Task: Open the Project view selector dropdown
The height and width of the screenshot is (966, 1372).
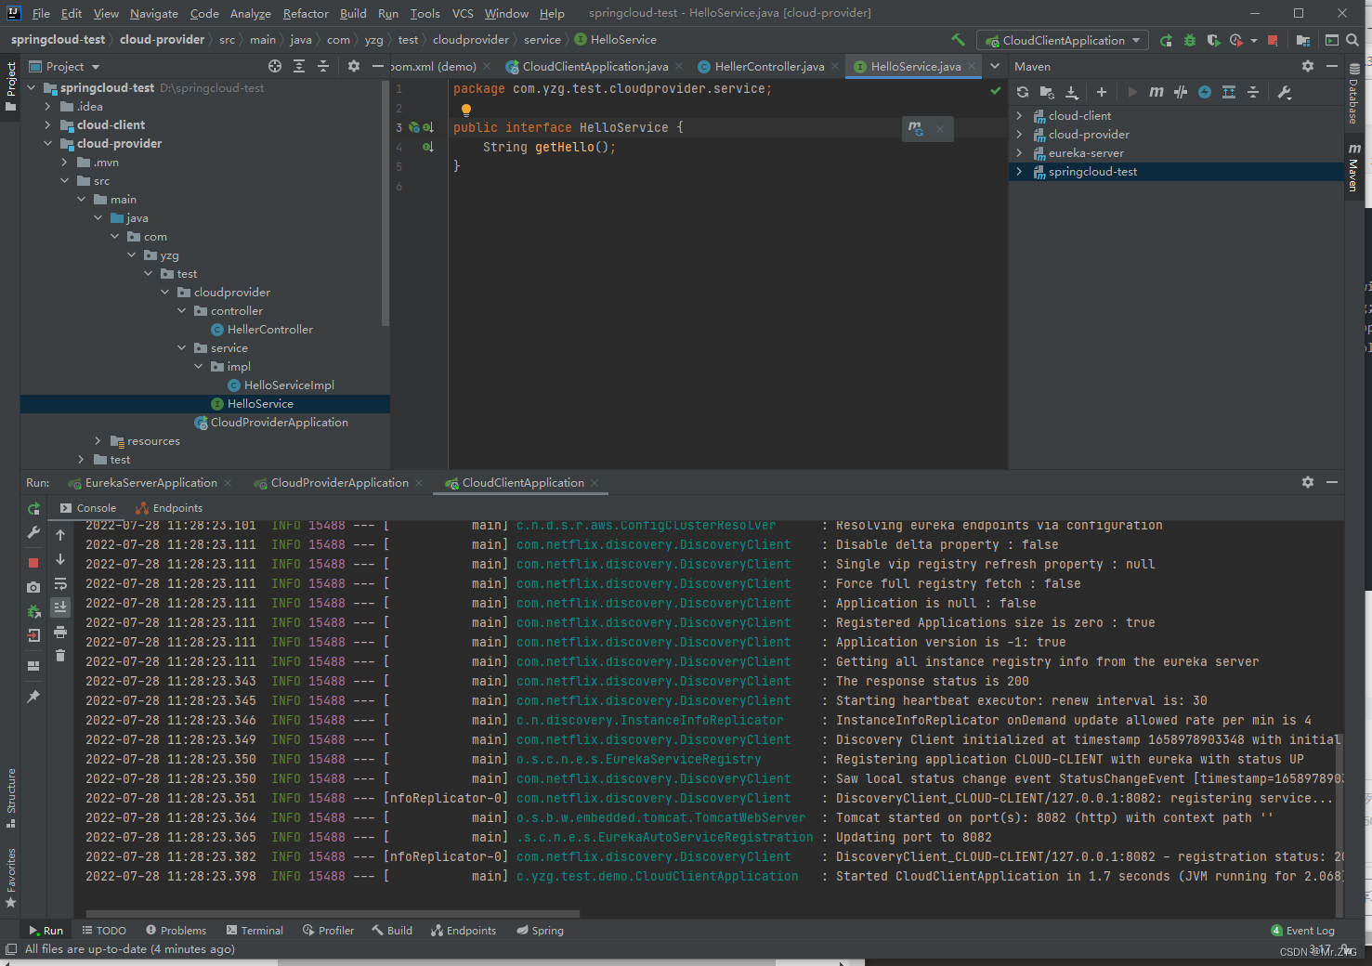Action: [x=64, y=66]
